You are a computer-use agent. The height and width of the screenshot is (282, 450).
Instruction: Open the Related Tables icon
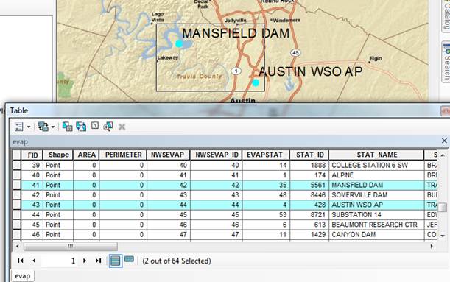point(43,127)
